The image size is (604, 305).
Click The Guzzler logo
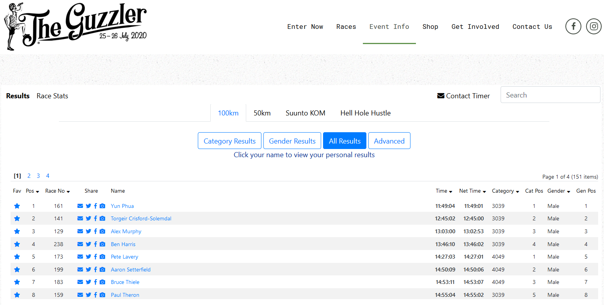coord(75,26)
